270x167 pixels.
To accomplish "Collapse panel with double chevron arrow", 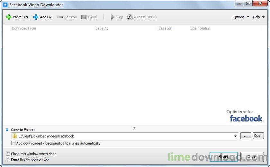I will (134, 128).
